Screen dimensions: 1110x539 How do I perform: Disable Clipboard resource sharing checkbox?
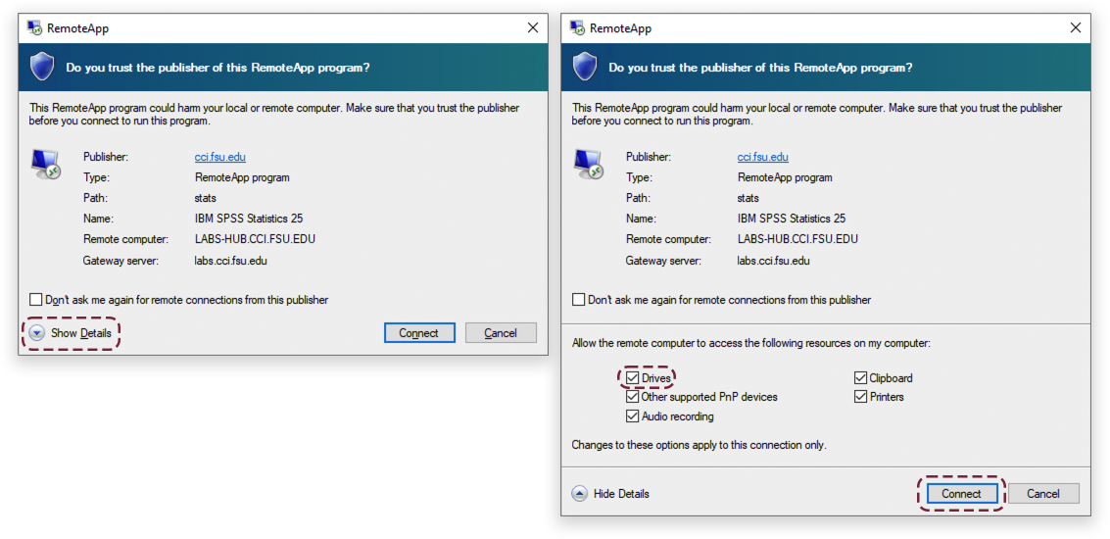[860, 378]
